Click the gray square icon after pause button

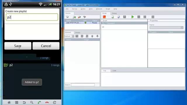[x=153, y=17]
